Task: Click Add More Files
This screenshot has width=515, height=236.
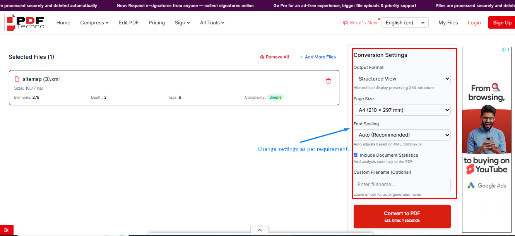Action: pos(318,57)
